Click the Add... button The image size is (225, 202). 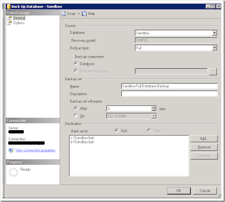204,138
